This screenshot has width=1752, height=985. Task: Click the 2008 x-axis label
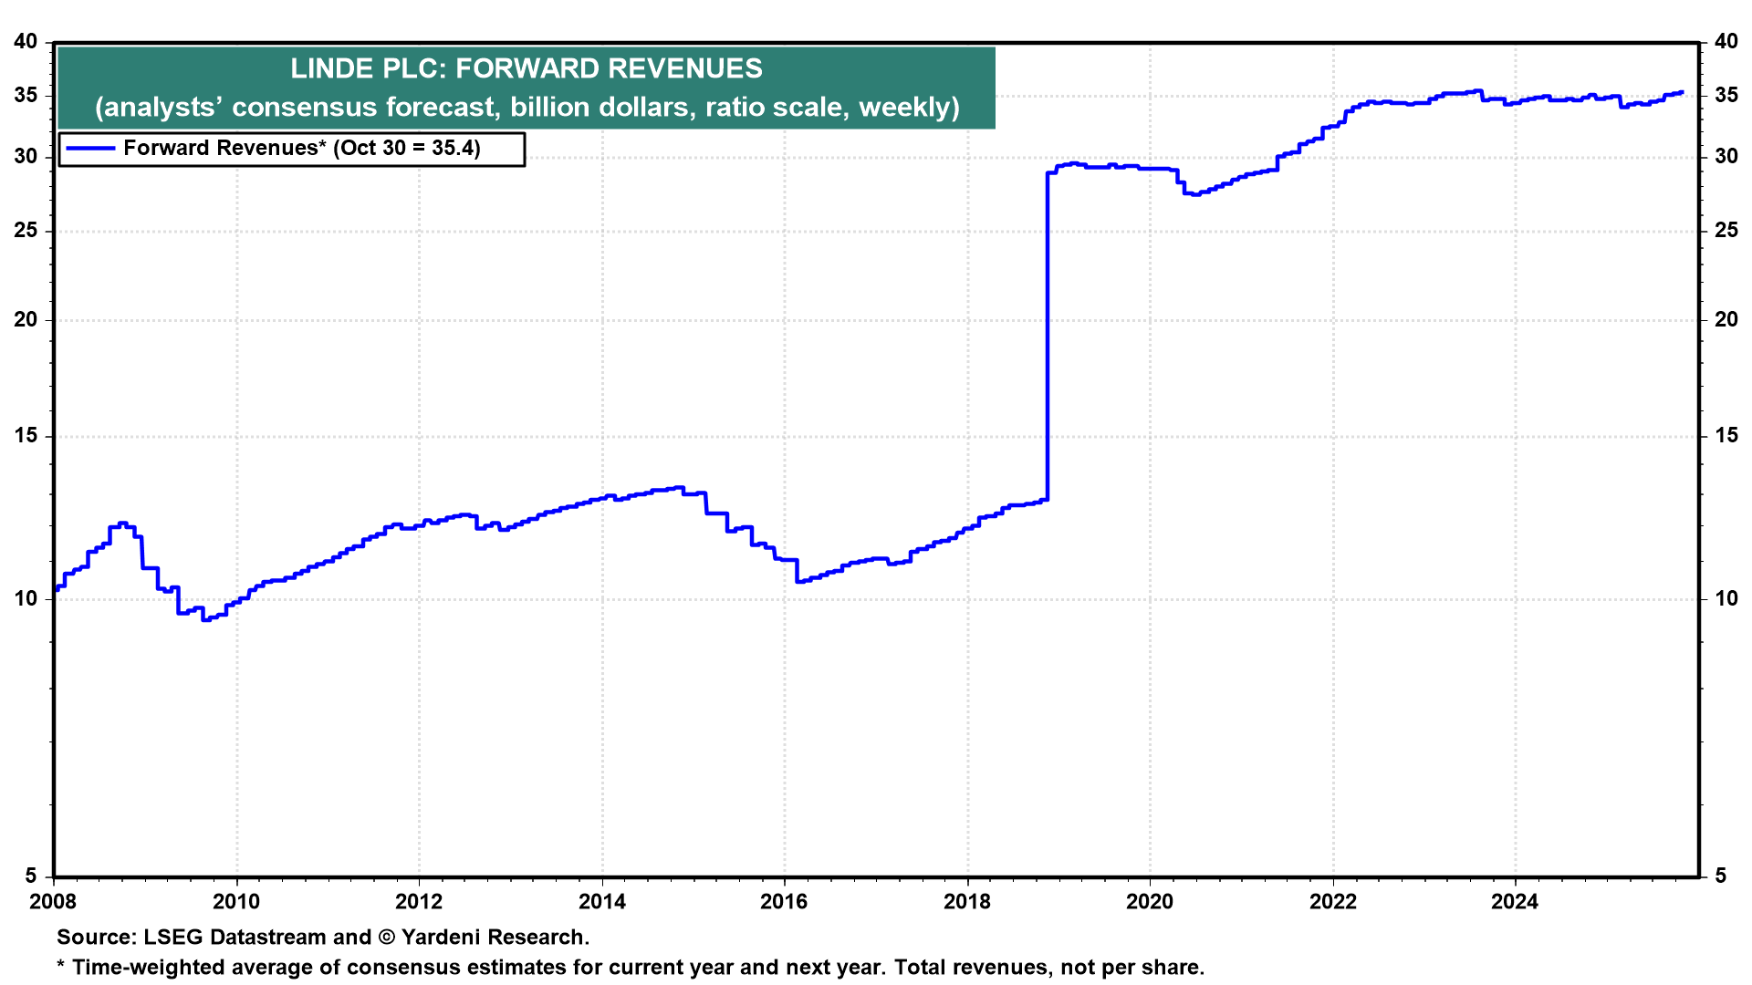point(54,902)
